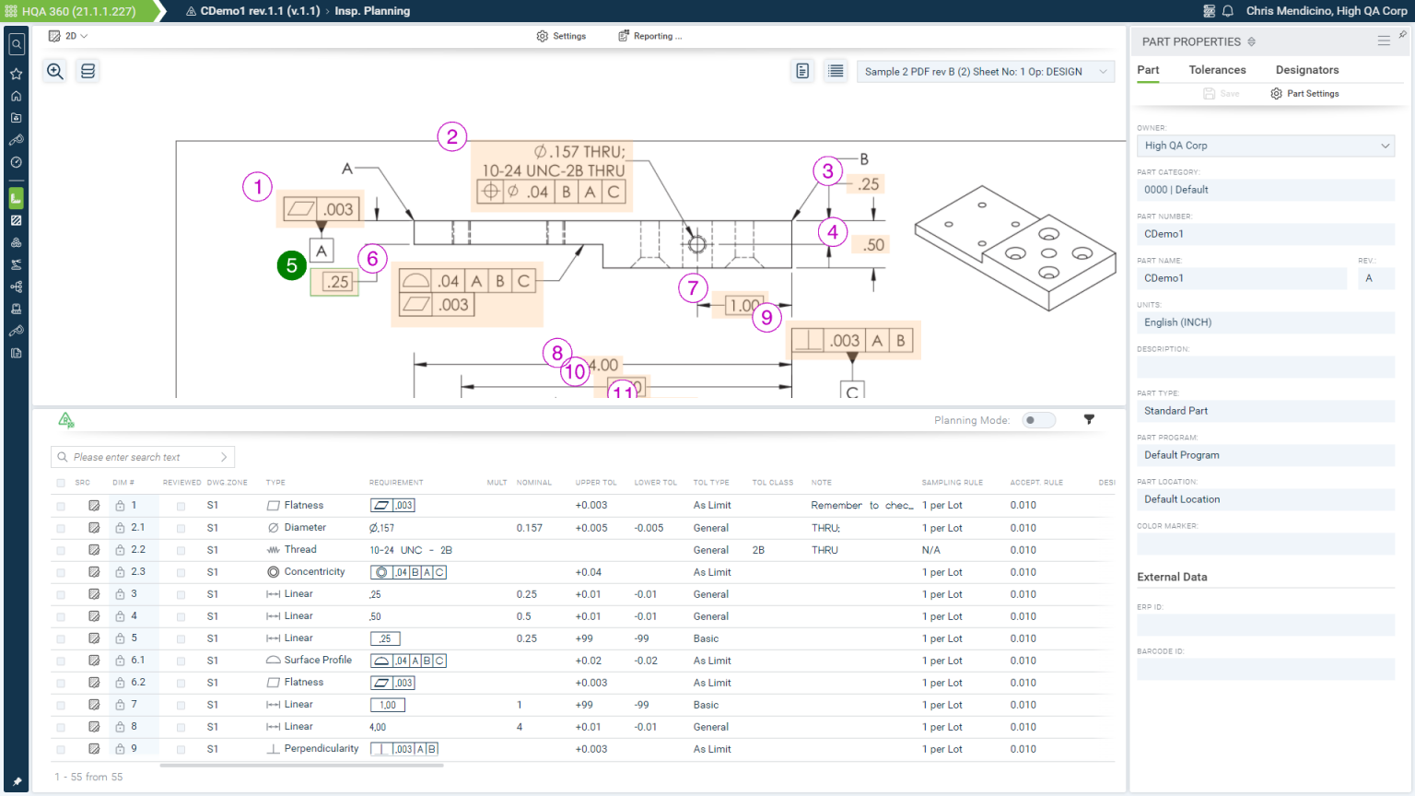Click the filter icon above the dimensions grid
This screenshot has width=1415, height=796.
pos(1089,419)
